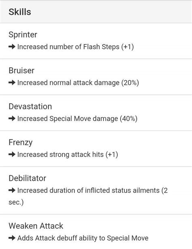Tap the Weaken Attack skill title
The height and width of the screenshot is (249, 192).
36,226
